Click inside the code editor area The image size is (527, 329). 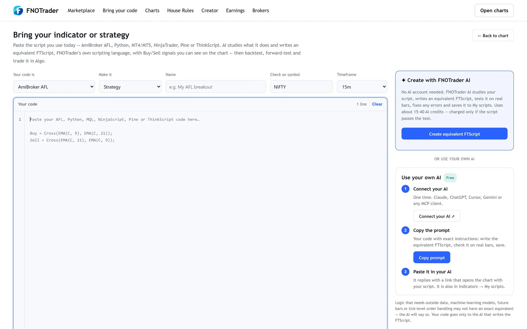206,219
